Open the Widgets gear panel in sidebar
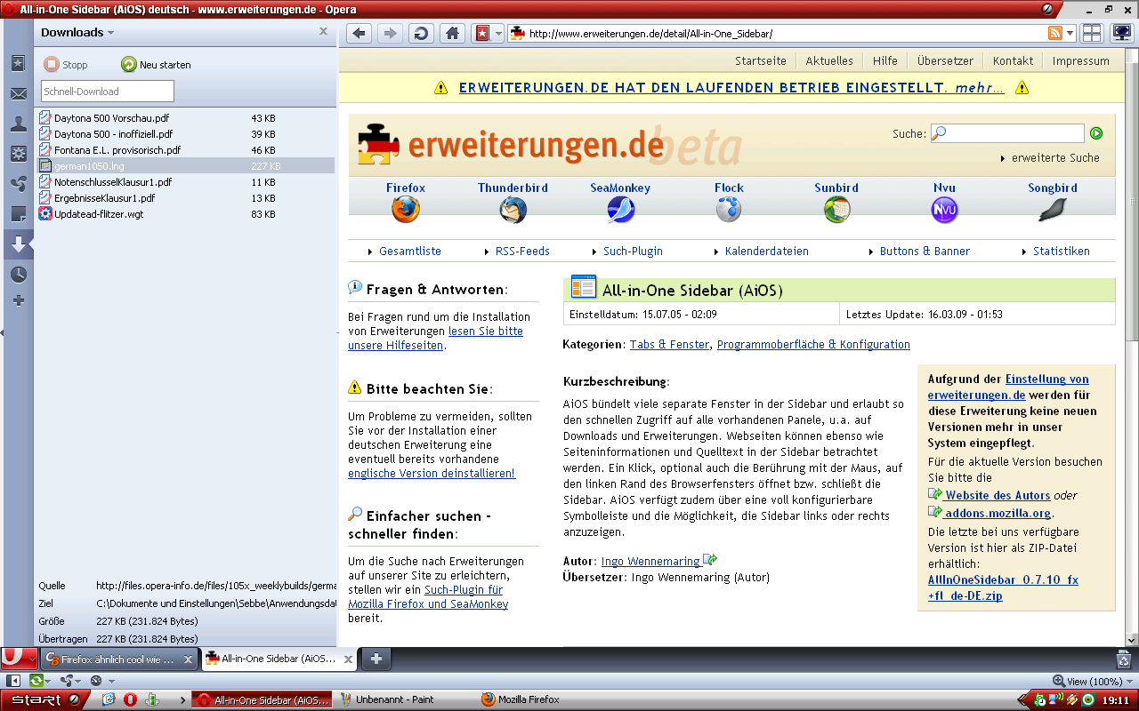 point(18,154)
